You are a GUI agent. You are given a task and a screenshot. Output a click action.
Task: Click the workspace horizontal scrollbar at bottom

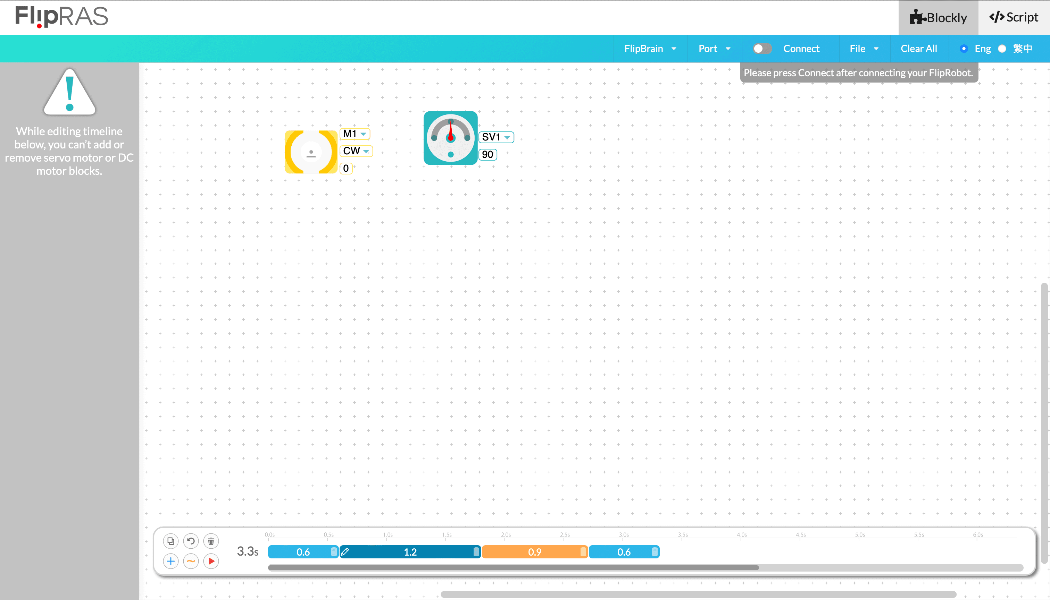699,594
